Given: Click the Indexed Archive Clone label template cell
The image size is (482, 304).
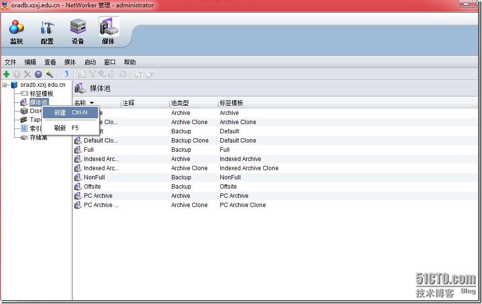Looking at the screenshot, I should (249, 168).
